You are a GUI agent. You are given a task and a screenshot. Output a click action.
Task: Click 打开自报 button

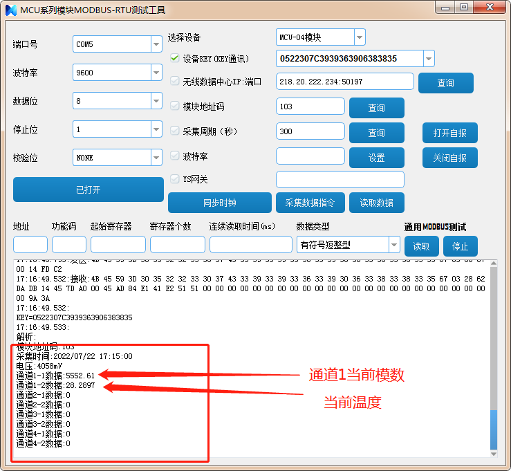click(449, 133)
